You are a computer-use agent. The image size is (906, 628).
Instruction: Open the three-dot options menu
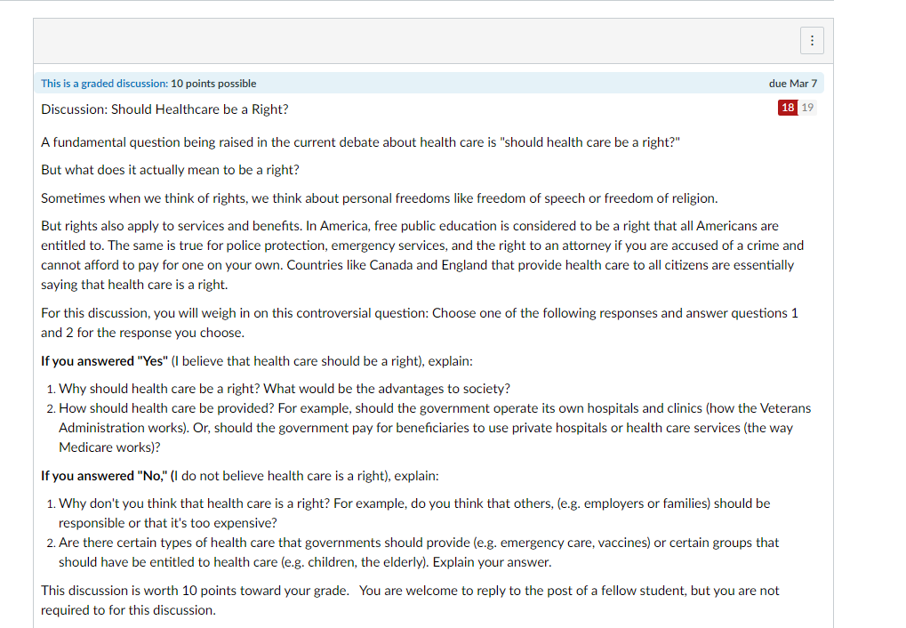click(x=811, y=41)
